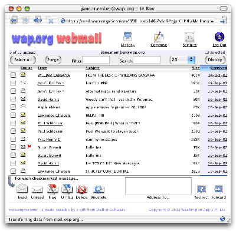
Task: Click the Forward icon
Action: pos(218,189)
